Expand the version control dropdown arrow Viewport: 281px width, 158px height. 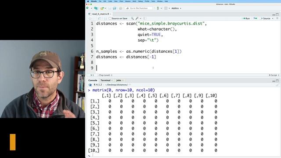pos(161,8)
